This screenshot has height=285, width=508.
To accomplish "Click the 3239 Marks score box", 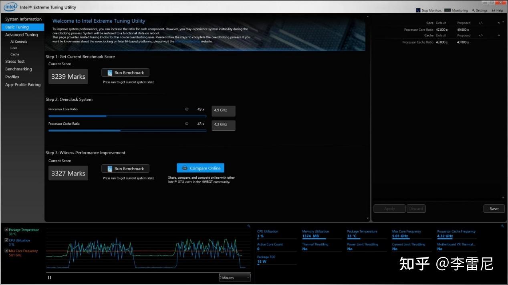I will click(68, 77).
